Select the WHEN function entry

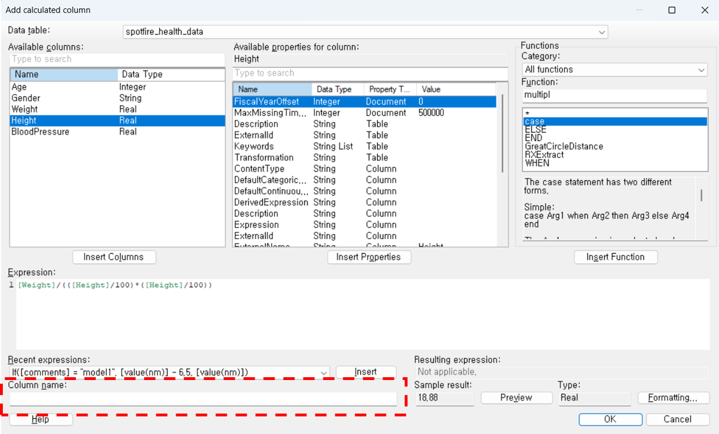point(614,163)
